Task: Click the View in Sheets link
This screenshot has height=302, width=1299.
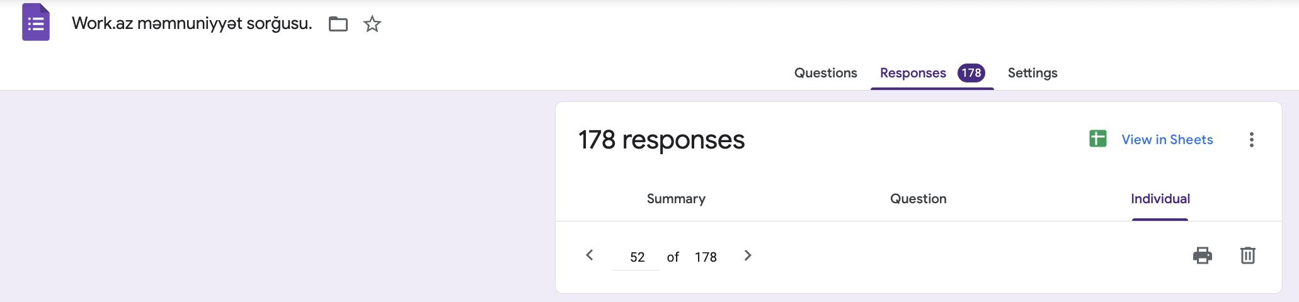Action: 1167,140
